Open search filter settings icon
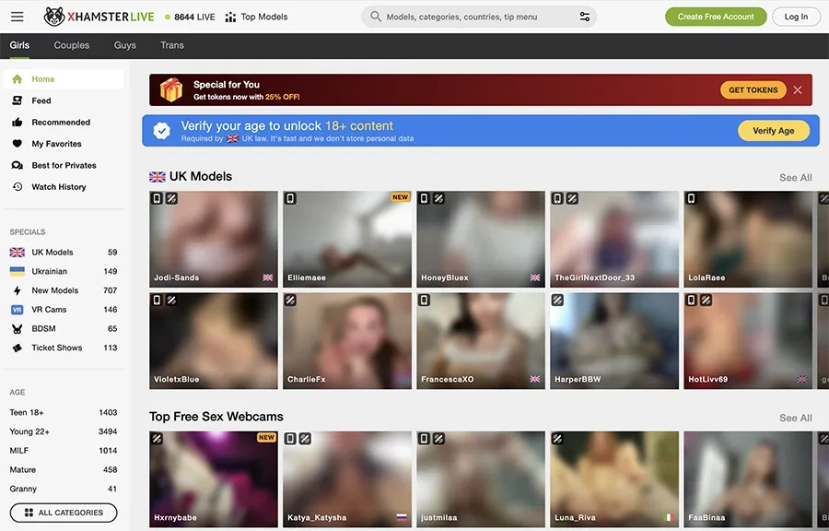The width and height of the screenshot is (829, 531). (584, 17)
